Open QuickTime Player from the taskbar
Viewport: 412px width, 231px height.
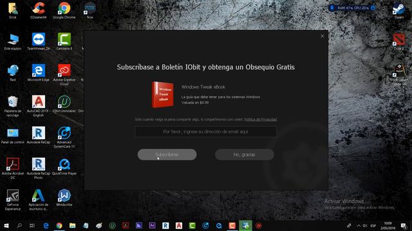pyautogui.click(x=219, y=225)
